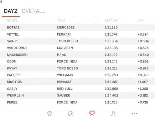155x116 pixels.
Task: Select the BOTTAS Mercedes row
Action: coord(77,27)
